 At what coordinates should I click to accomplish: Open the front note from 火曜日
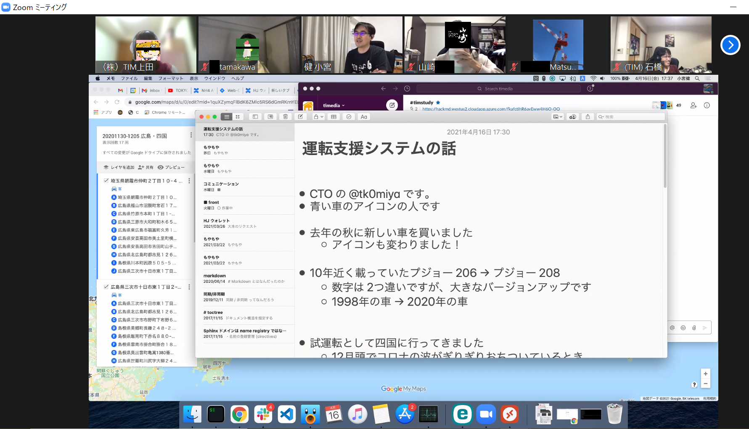coord(245,205)
